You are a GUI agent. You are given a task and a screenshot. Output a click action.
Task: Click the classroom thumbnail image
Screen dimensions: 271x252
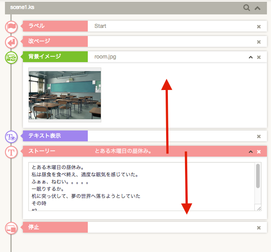[x=65, y=94]
